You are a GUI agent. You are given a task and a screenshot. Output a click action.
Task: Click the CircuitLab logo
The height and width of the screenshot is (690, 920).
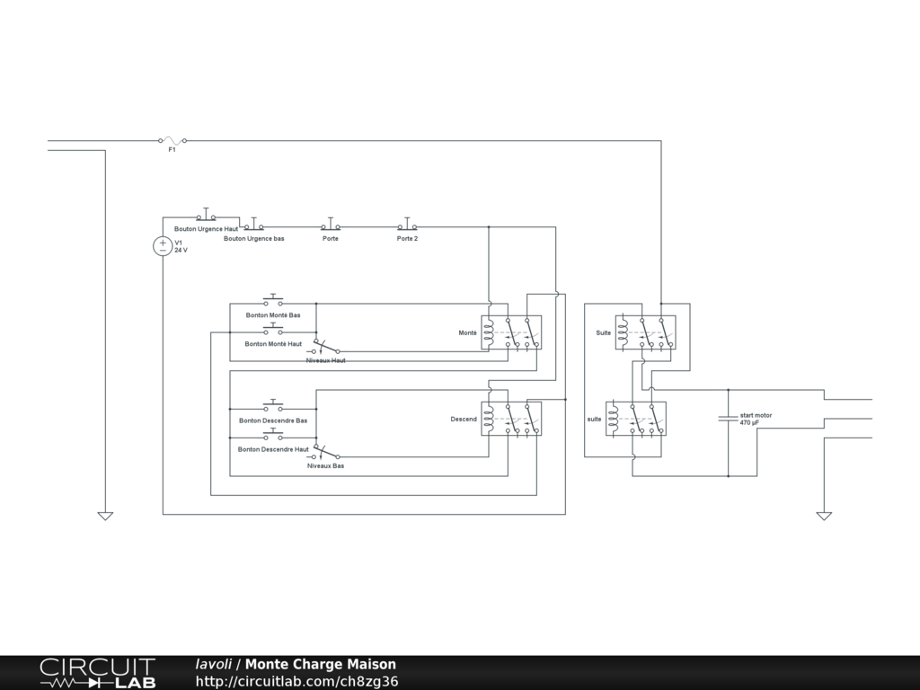pos(97,673)
